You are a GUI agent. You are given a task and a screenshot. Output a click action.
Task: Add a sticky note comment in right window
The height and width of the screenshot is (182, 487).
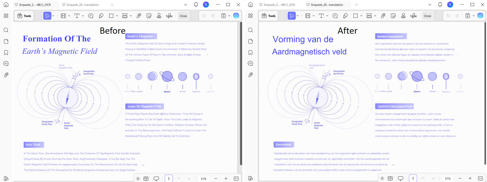pyautogui.click(x=335, y=16)
